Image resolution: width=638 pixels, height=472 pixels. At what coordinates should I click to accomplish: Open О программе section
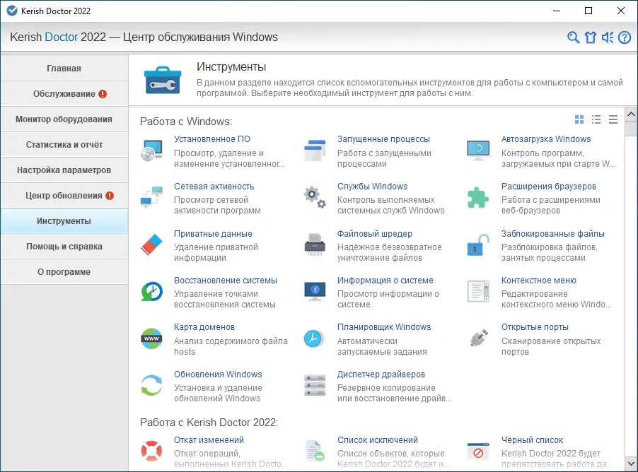coord(64,272)
